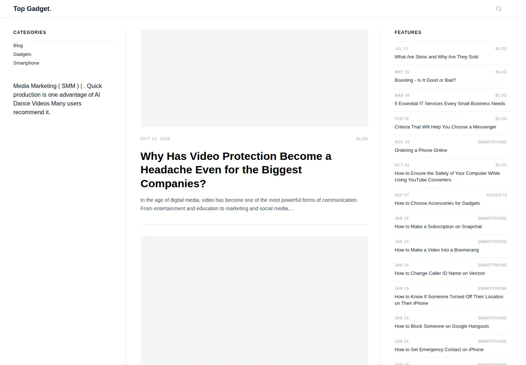The width and height of the screenshot is (526, 365).
Task: Open 'How to Make a Video Into a Boomerang'
Action: click(x=437, y=250)
